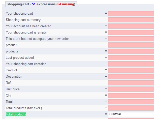Collapse the shopping-cart expressions section header
Viewport: 154px width, 119px height.
(x=41, y=4)
